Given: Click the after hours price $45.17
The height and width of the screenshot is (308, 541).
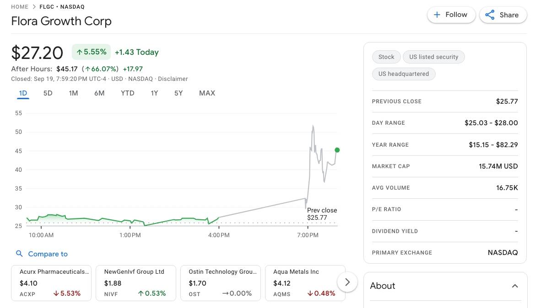Looking at the screenshot, I should [67, 69].
